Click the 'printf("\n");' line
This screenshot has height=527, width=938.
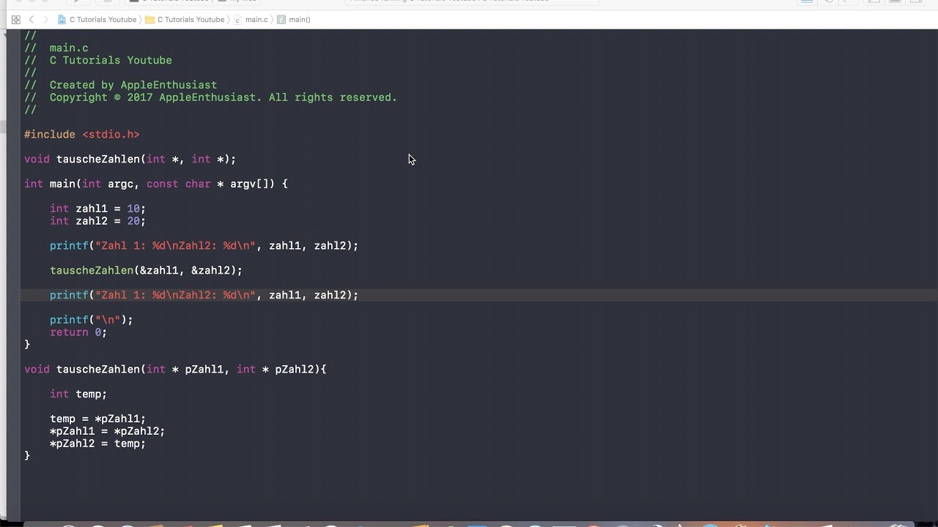tap(92, 320)
